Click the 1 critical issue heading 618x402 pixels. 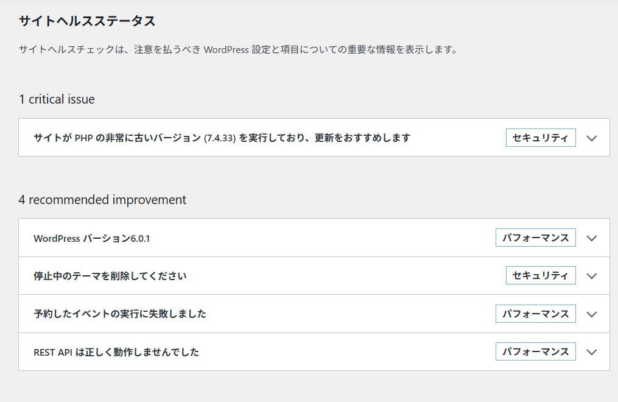click(57, 99)
